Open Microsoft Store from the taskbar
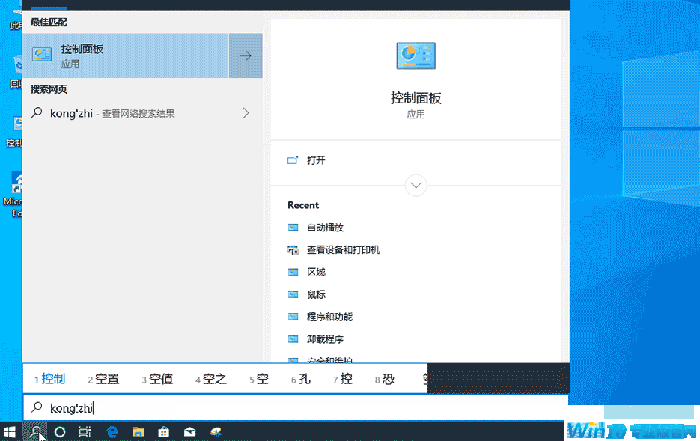 163,431
